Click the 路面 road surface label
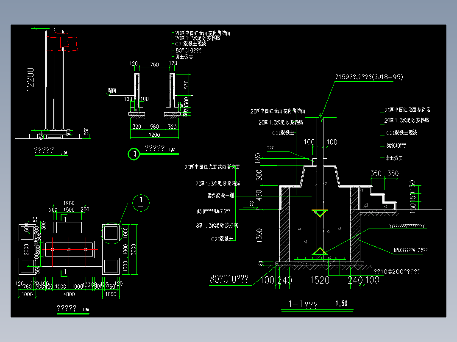457x342 pixels. pyautogui.click(x=112, y=91)
